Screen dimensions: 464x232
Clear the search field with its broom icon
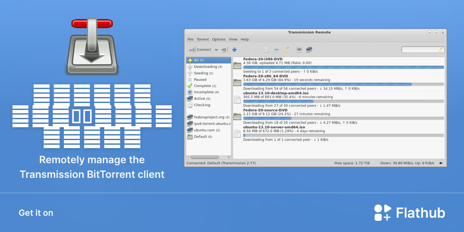(x=441, y=49)
